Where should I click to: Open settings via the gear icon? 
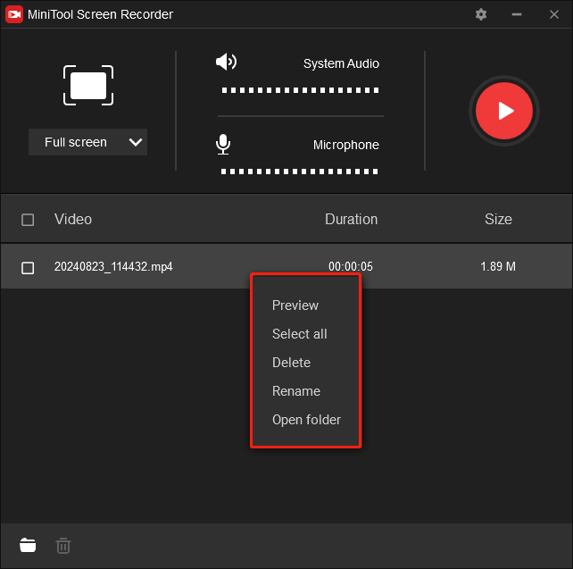coord(480,14)
